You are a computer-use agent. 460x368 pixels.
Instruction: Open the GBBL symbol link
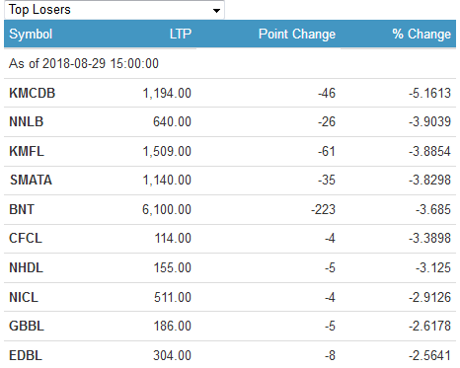pyautogui.click(x=27, y=327)
